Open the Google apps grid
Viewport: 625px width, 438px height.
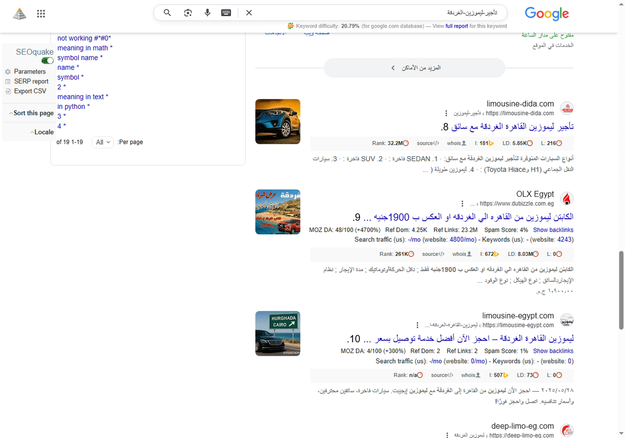point(41,14)
